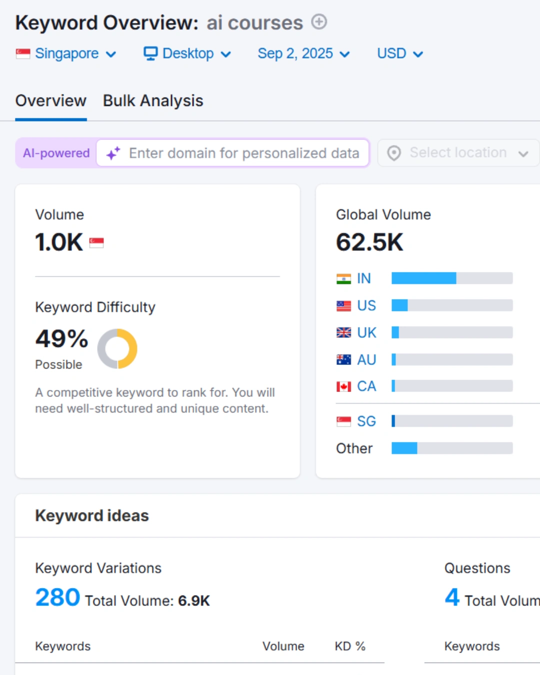
Task: Expand the Desktop device dropdown
Action: coord(188,53)
